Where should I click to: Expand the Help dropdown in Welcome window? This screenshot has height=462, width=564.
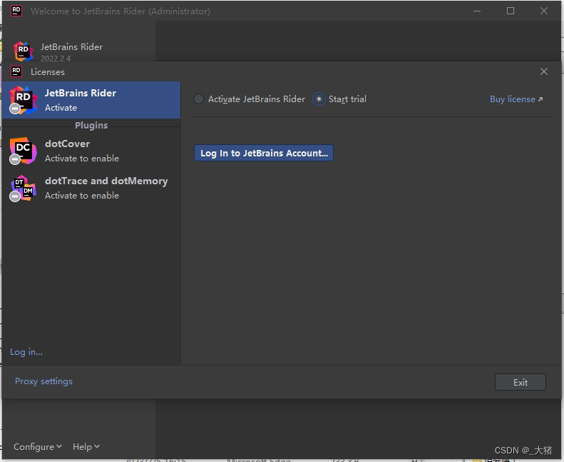click(x=86, y=447)
